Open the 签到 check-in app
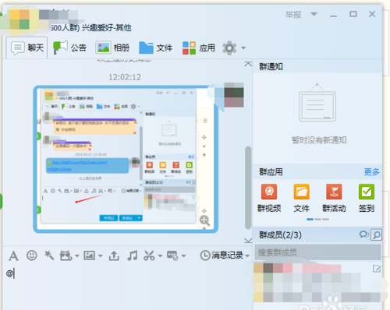The image size is (390, 310). (x=367, y=198)
